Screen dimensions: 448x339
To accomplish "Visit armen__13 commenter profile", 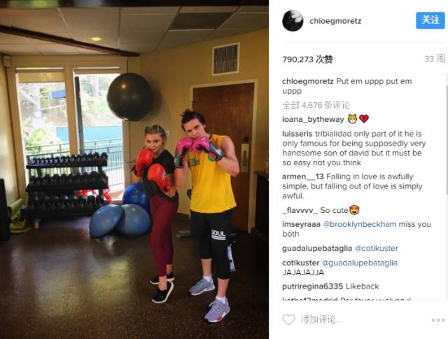I will tap(303, 177).
